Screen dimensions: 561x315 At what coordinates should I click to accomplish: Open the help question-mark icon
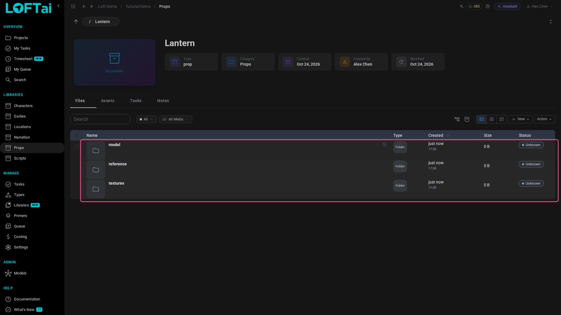coord(487,7)
